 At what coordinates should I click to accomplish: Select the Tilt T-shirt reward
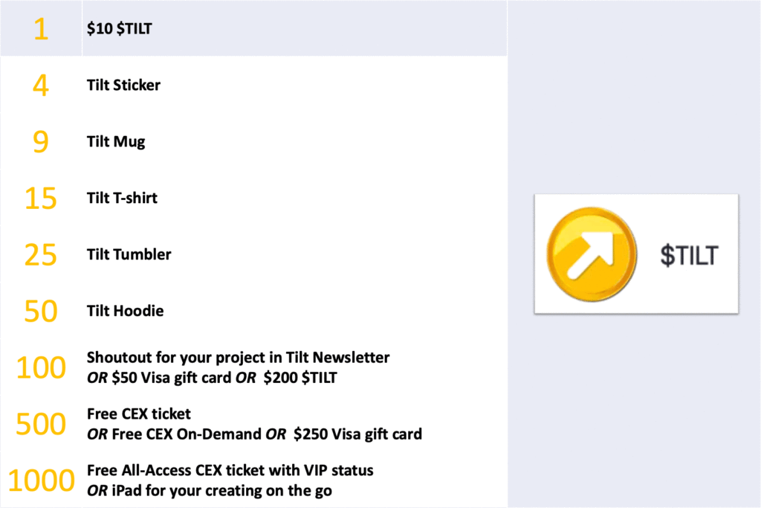coord(122,198)
